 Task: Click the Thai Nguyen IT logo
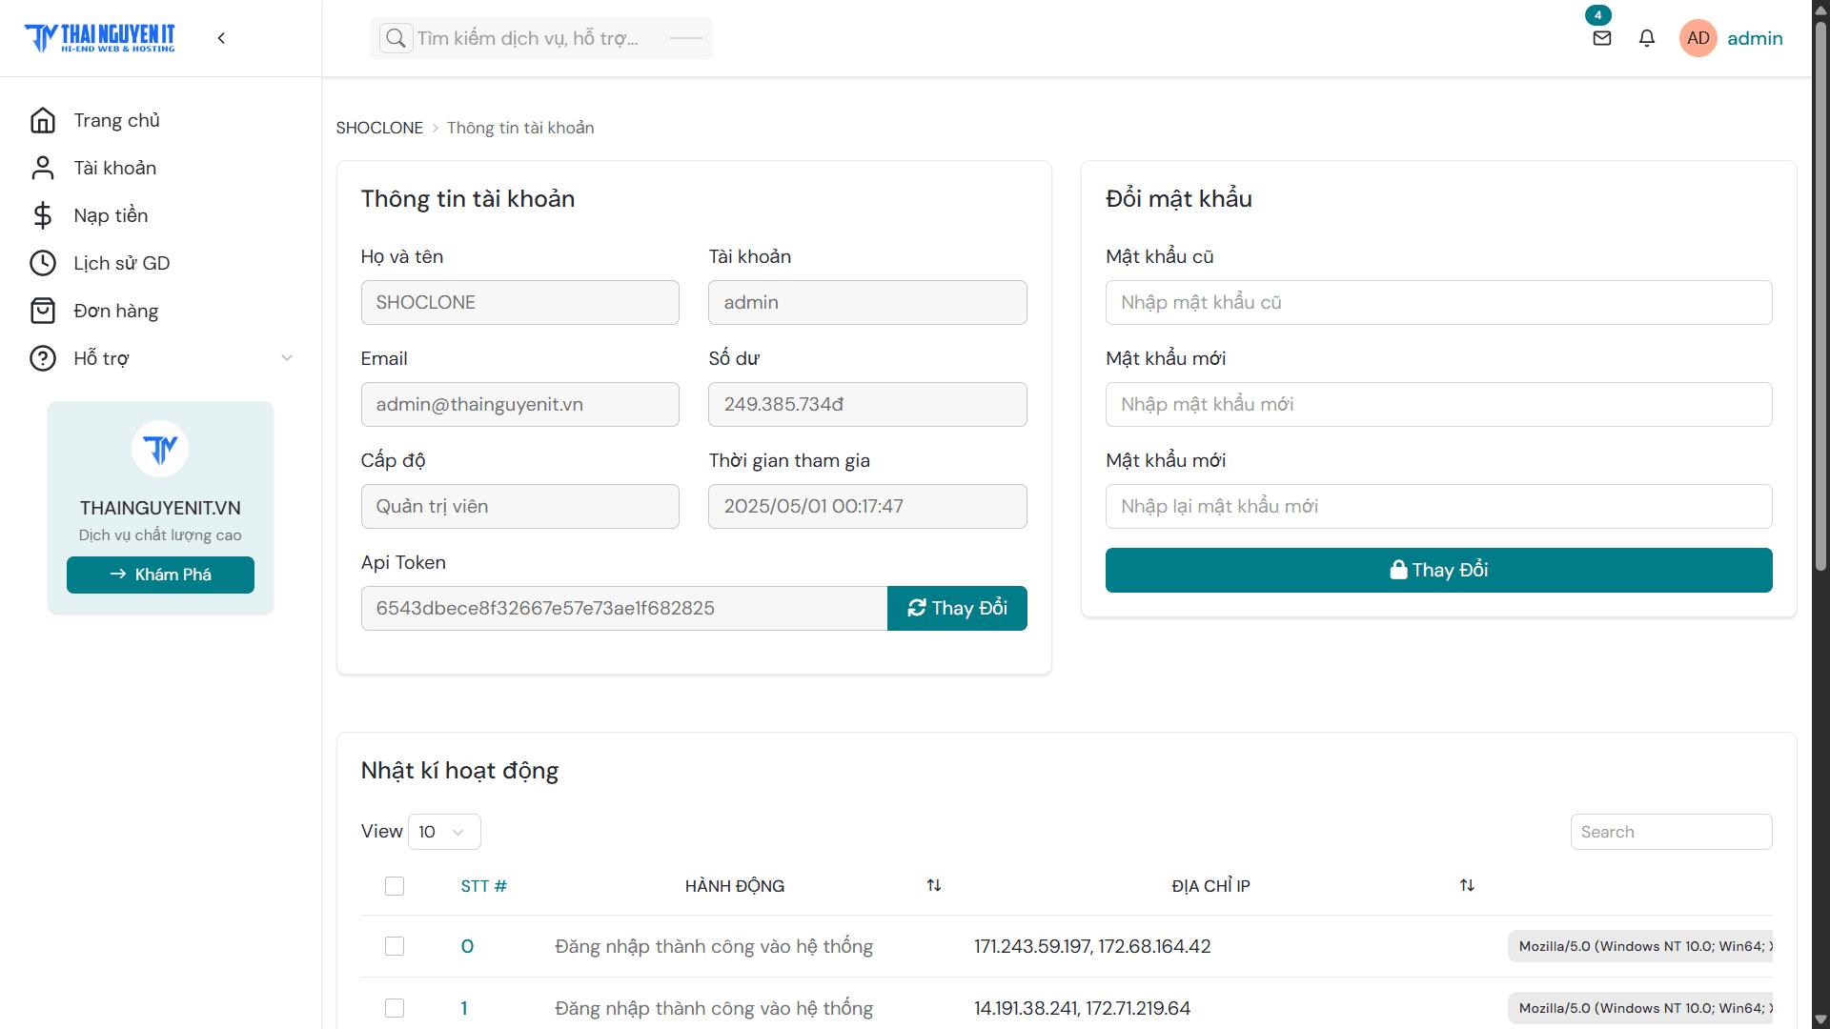100,38
